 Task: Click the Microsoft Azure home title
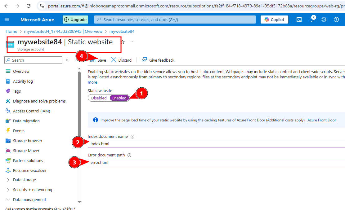37,20
